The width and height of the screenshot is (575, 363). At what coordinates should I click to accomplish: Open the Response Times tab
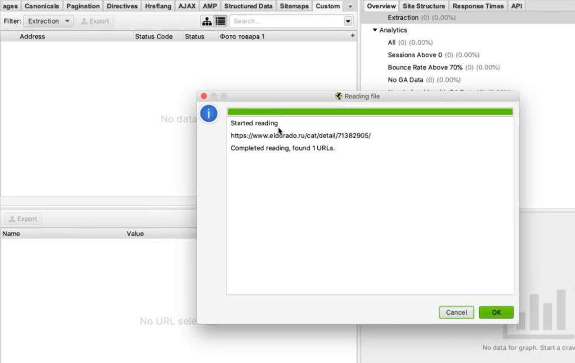tap(478, 6)
